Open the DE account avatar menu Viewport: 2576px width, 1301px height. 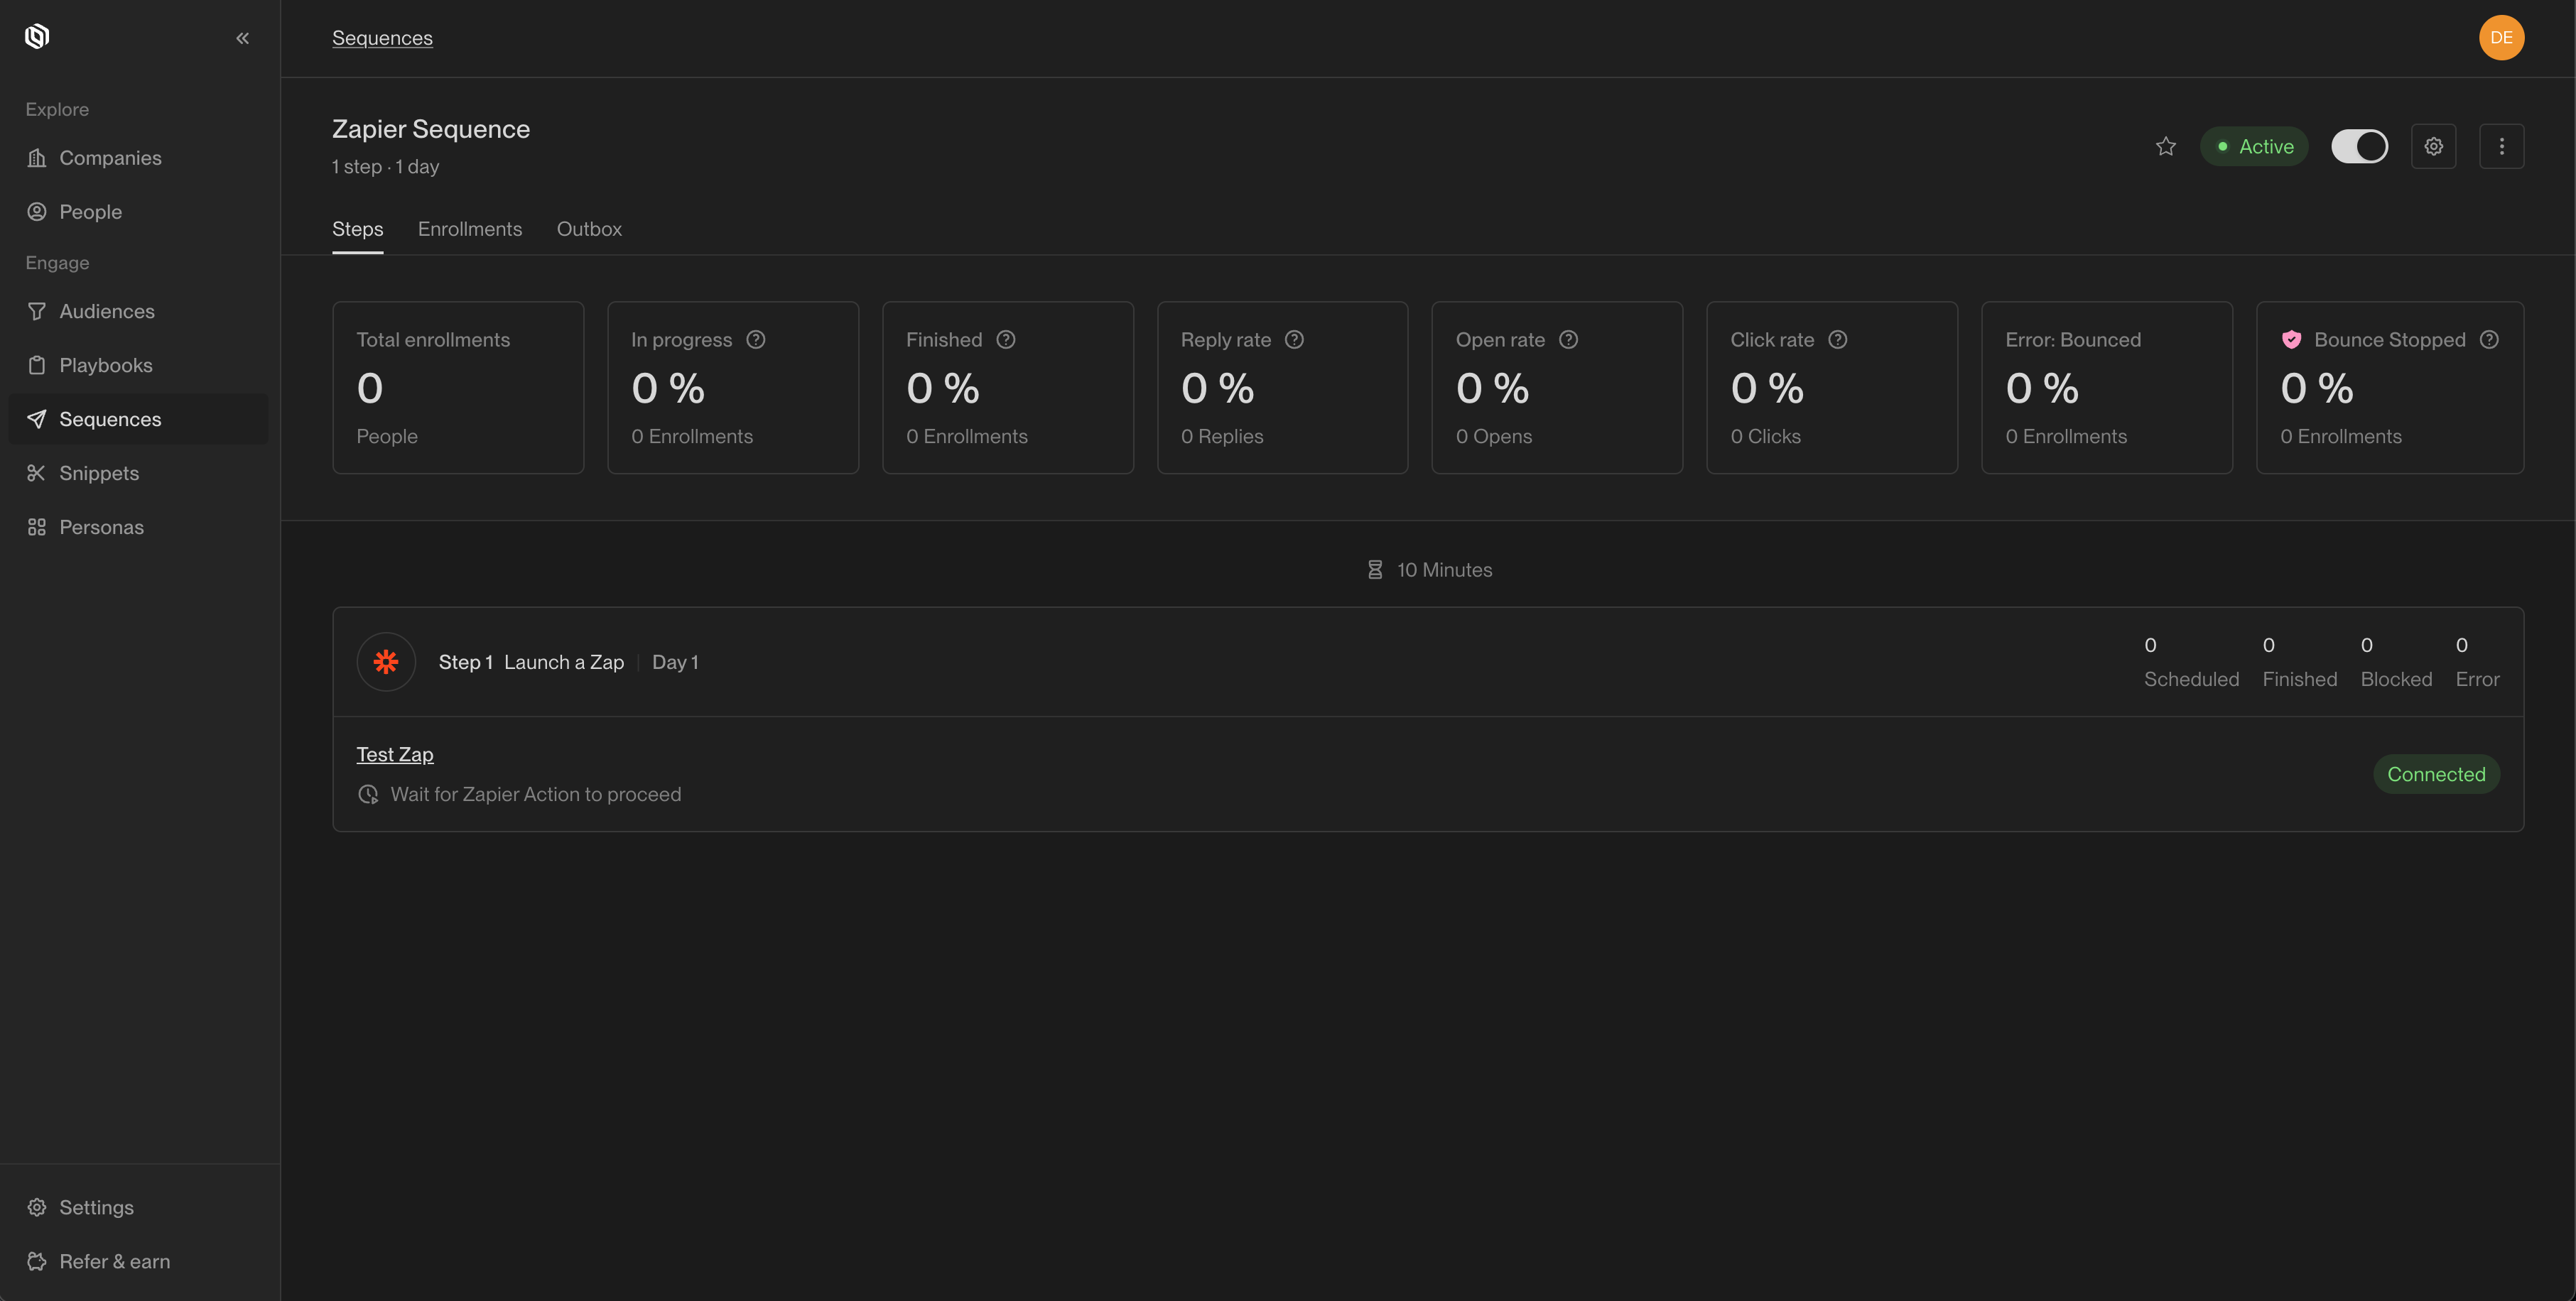2502,37
